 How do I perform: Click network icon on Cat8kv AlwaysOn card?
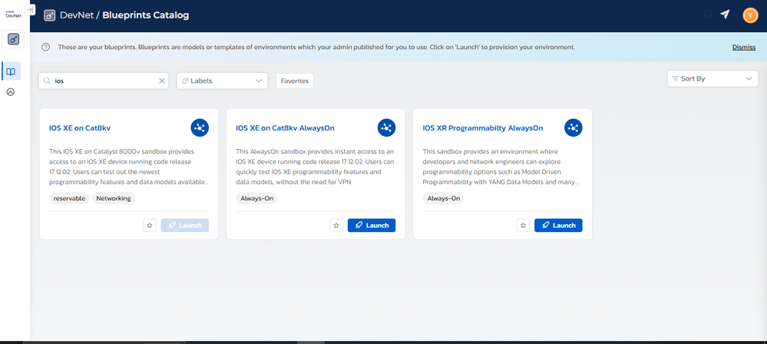coord(386,127)
